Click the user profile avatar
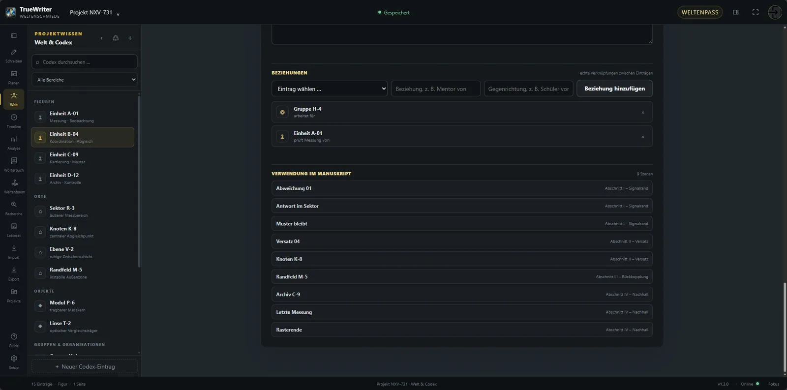The width and height of the screenshot is (787, 390). pyautogui.click(x=775, y=12)
